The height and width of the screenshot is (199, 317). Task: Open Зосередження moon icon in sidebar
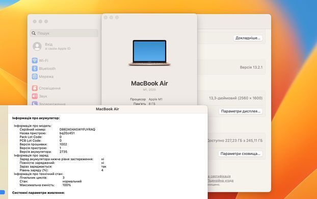[35, 104]
